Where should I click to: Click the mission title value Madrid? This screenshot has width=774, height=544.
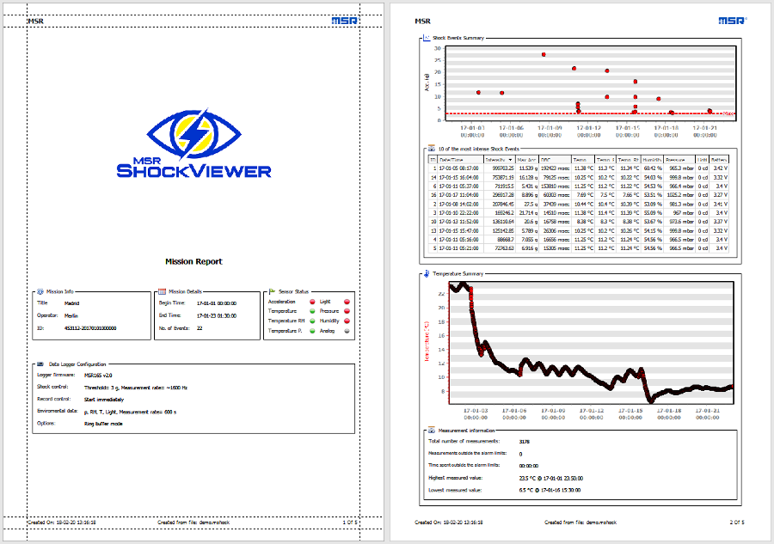[72, 303]
